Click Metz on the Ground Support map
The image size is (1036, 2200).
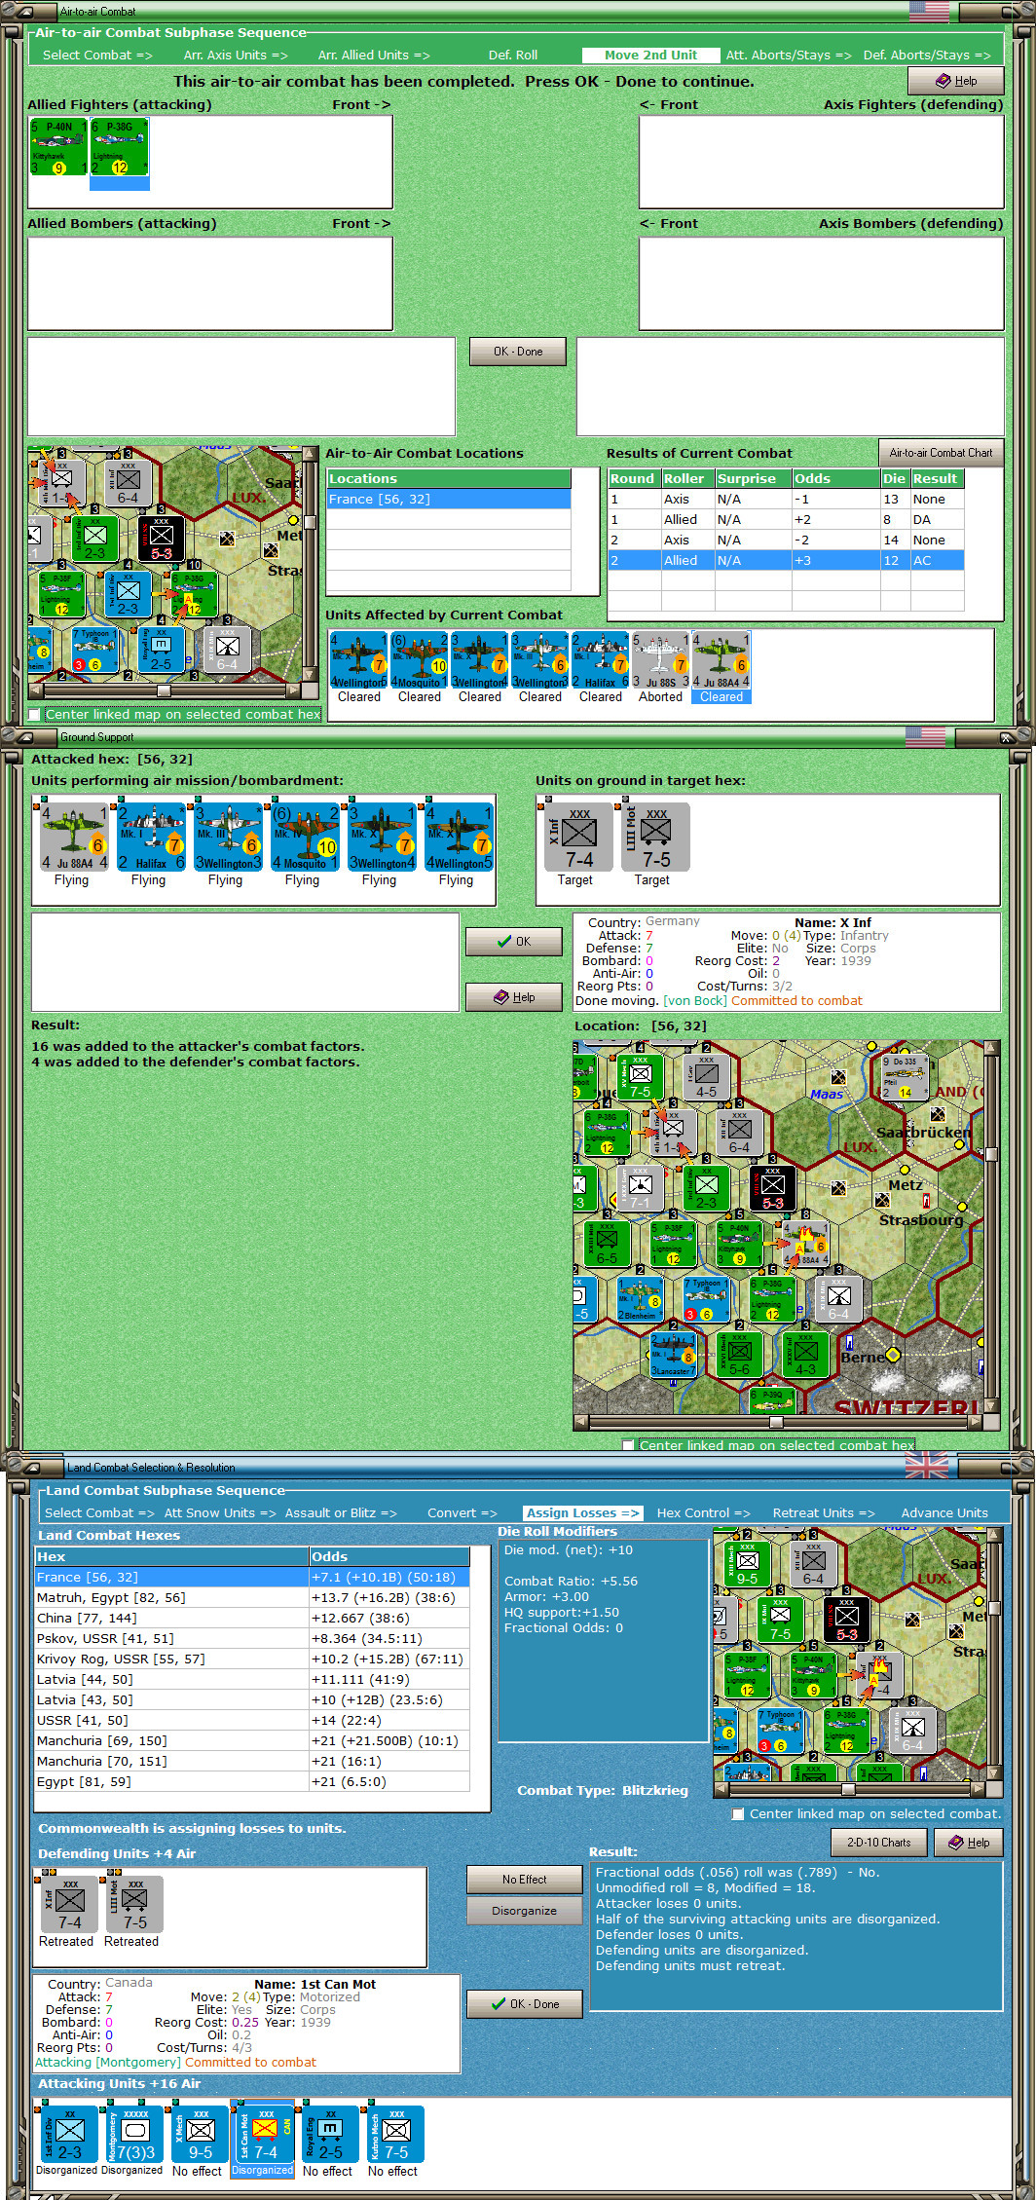tap(905, 1184)
